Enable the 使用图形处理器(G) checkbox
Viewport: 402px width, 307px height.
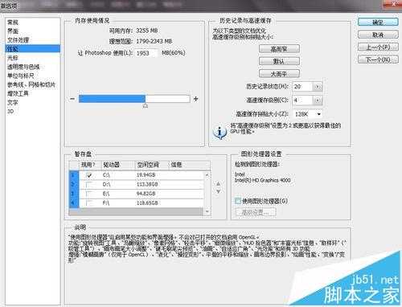238,201
